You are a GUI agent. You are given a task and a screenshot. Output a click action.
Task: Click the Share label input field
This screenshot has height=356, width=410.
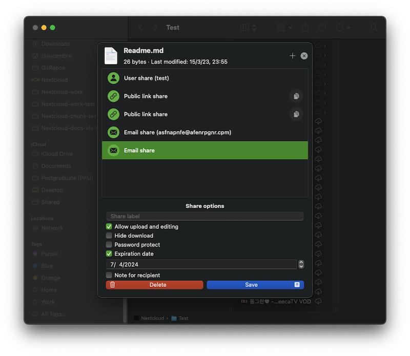pos(204,216)
